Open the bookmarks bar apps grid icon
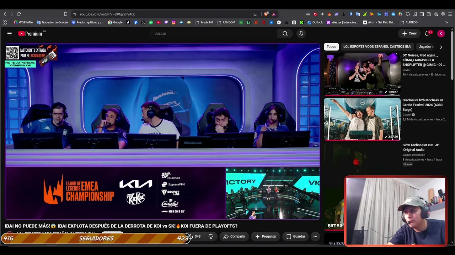The height and width of the screenshot is (255, 455). [x=5, y=22]
